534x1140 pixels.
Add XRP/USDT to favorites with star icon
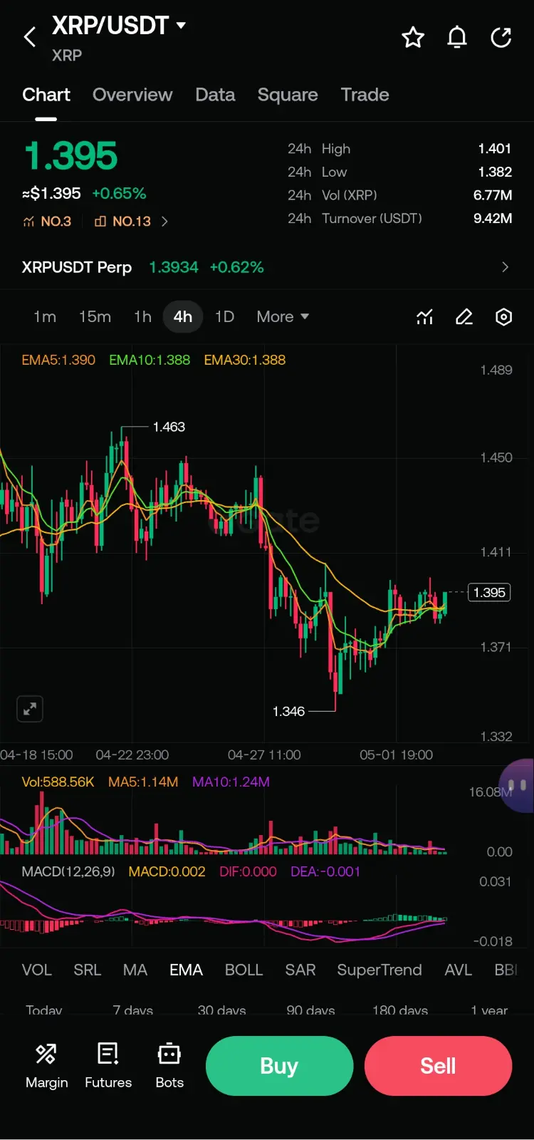[x=413, y=37]
